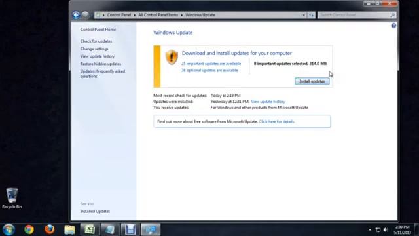Open View update history in sidebar
The width and height of the screenshot is (419, 236).
(98, 56)
